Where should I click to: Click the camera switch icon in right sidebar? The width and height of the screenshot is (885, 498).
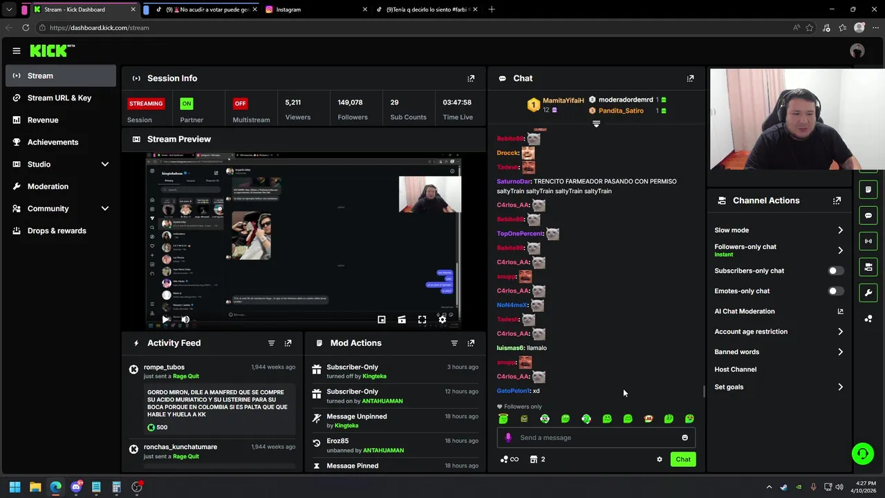tap(868, 267)
